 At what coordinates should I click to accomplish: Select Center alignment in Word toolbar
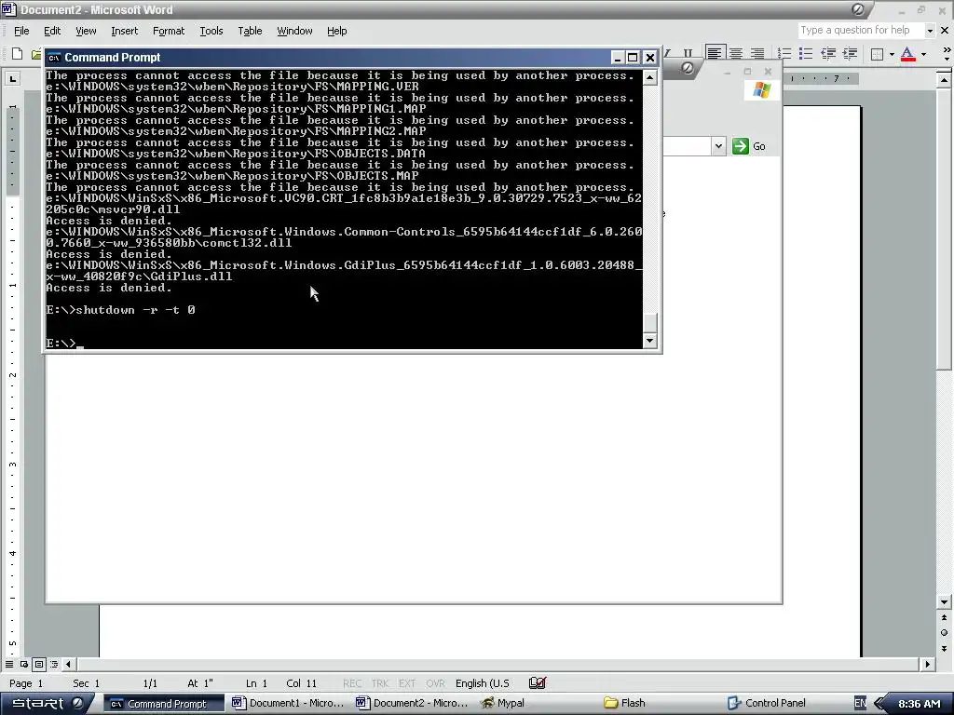[x=736, y=53]
